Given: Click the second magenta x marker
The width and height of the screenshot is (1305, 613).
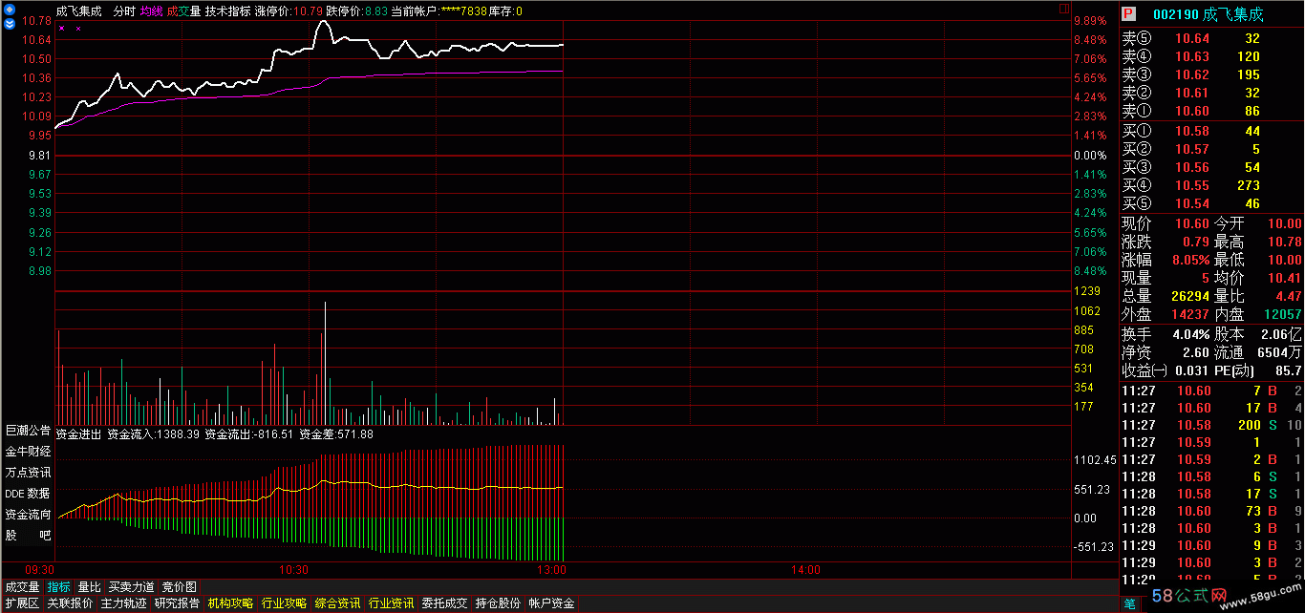Looking at the screenshot, I should pyautogui.click(x=78, y=29).
